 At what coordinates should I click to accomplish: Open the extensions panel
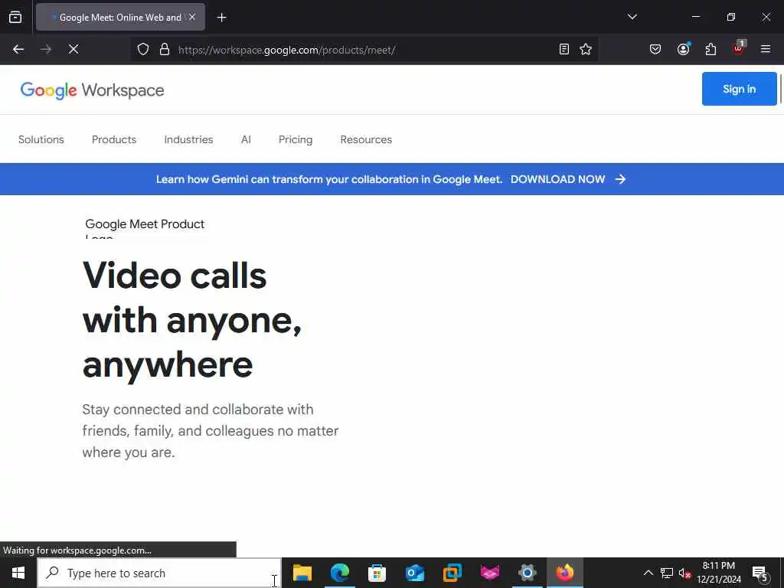coord(710,49)
